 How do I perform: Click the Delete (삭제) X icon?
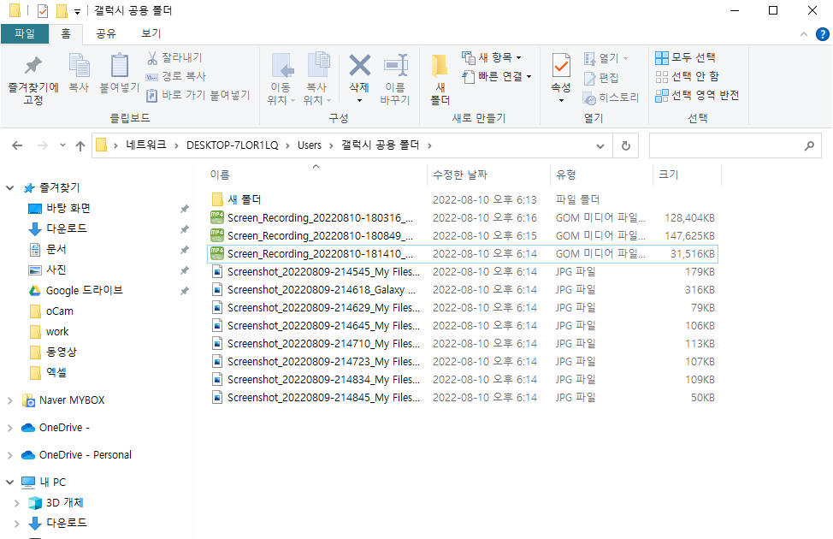360,66
